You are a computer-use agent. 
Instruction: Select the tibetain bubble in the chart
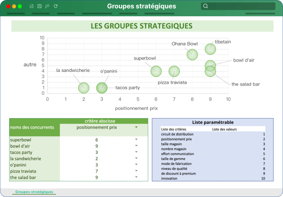click(210, 49)
